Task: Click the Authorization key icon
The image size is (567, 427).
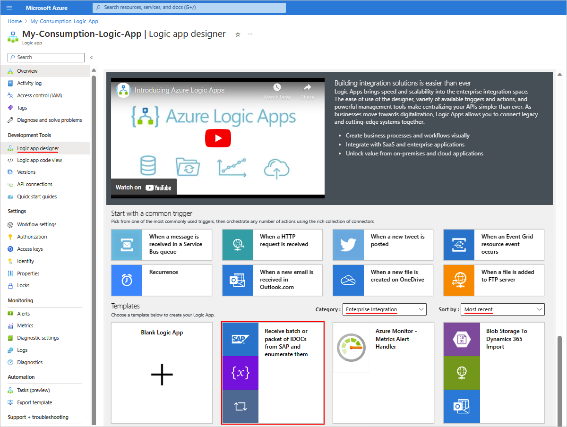Action: (x=11, y=237)
